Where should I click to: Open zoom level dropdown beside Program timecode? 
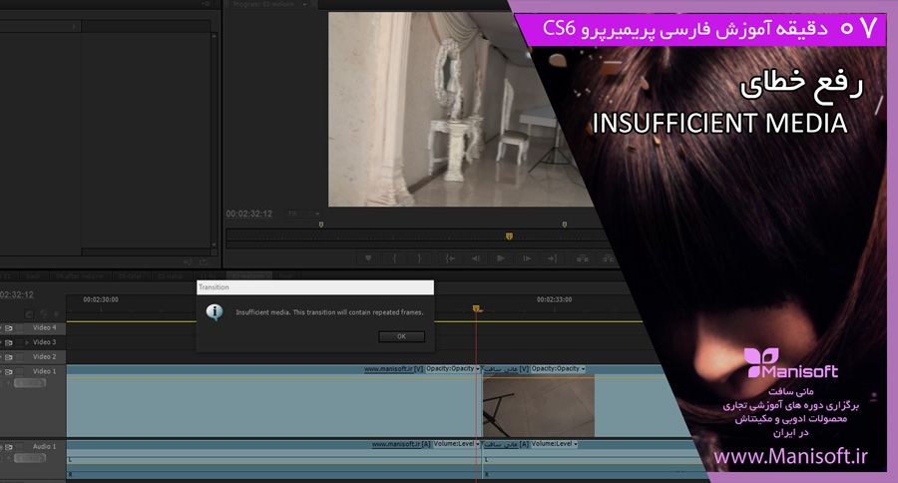303,214
